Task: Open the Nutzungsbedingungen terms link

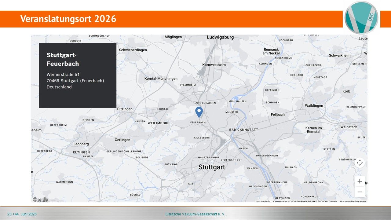Action: click(353, 202)
